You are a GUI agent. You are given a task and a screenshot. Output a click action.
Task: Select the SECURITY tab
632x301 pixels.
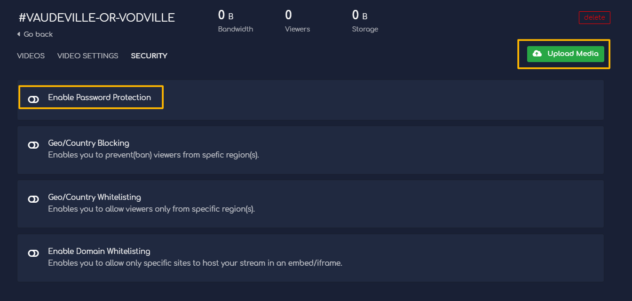click(x=149, y=56)
